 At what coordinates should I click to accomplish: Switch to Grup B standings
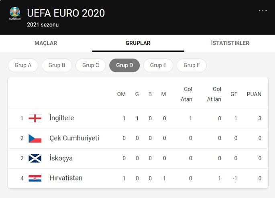(x=57, y=65)
